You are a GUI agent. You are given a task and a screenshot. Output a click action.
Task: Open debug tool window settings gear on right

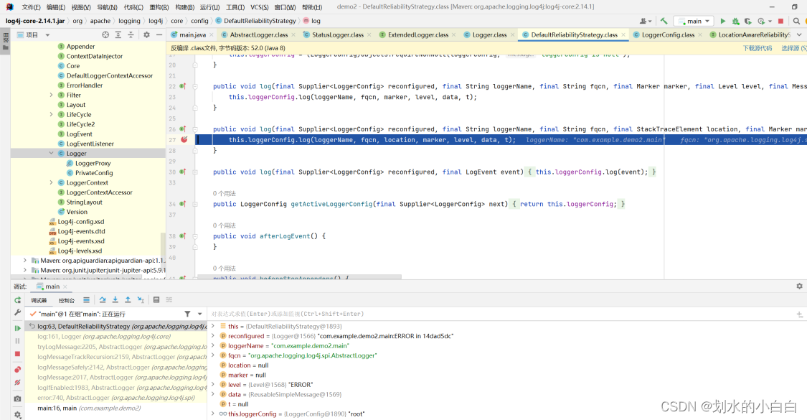tap(799, 286)
